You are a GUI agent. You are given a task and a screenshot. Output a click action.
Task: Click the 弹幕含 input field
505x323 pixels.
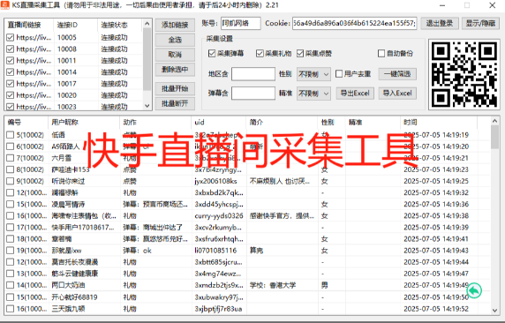click(253, 94)
